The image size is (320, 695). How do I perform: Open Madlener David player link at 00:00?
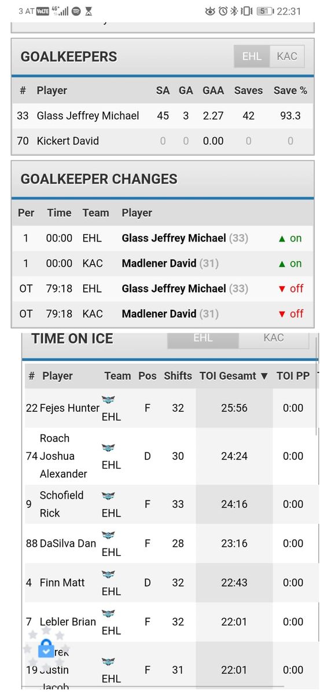(x=159, y=264)
